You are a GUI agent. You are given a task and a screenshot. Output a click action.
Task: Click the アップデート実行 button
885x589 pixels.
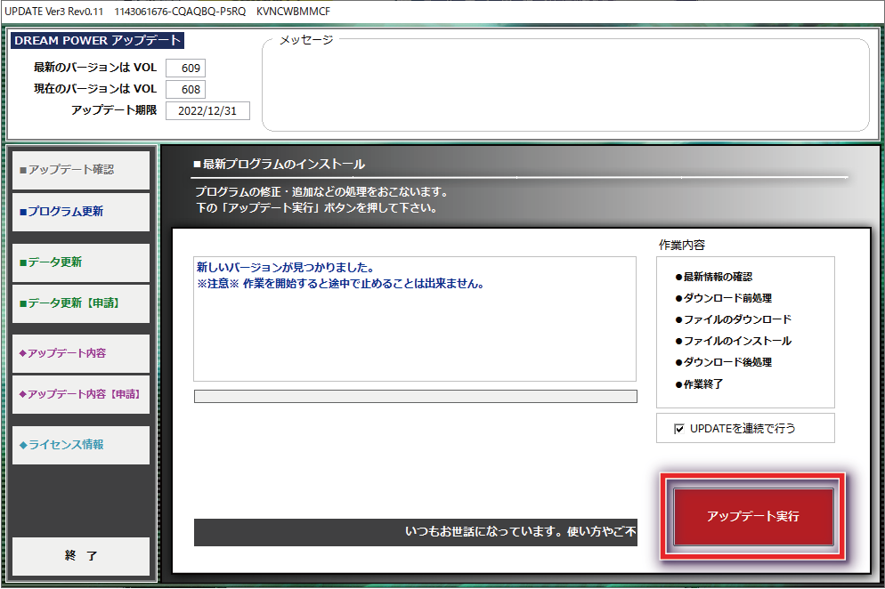click(752, 517)
